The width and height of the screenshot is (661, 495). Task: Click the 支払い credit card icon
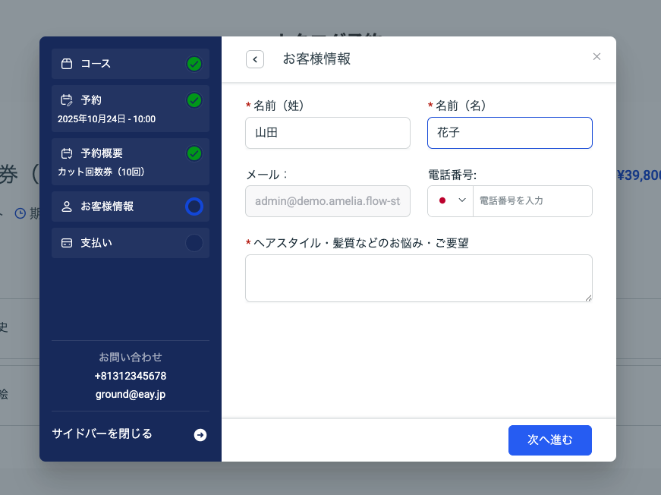click(x=67, y=243)
